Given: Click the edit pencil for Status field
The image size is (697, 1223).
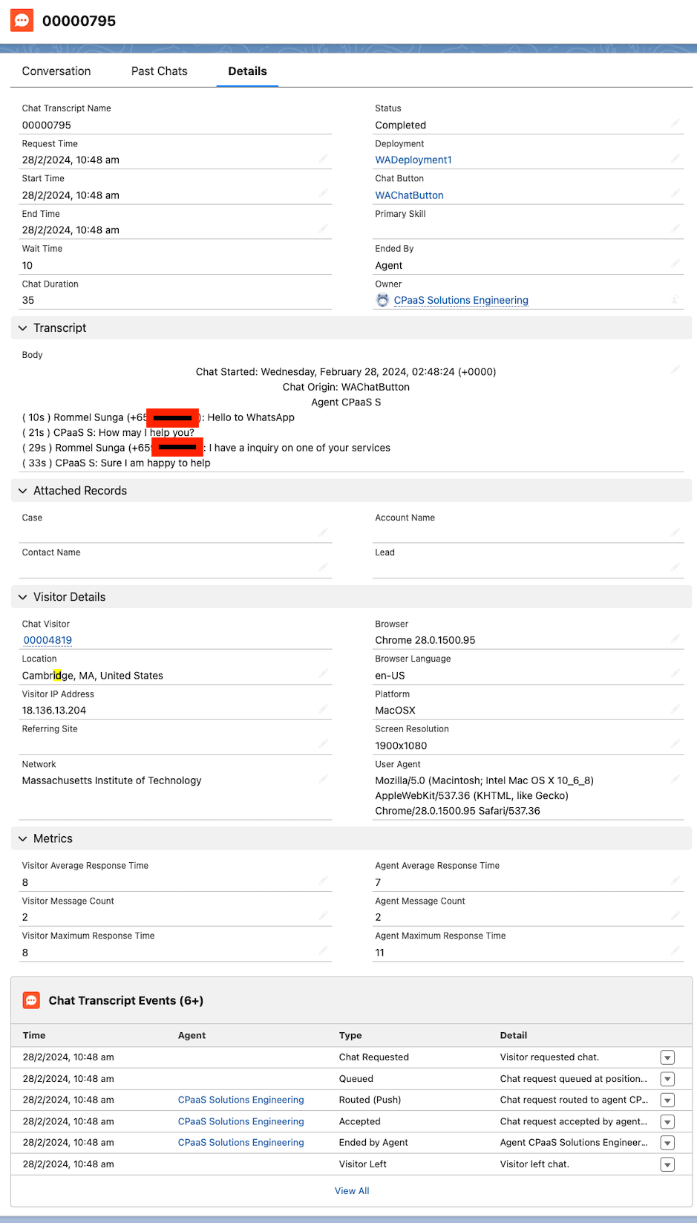Looking at the screenshot, I should point(675,123).
